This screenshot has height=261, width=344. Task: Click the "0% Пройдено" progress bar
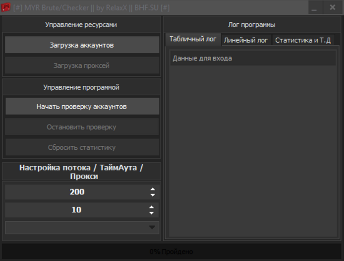tap(172, 252)
